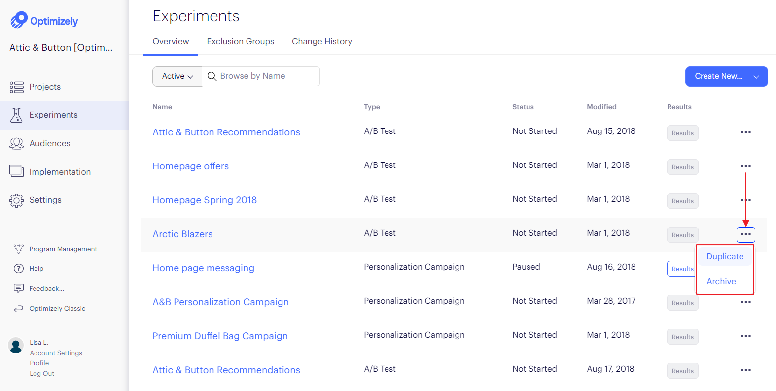Open Account Settings link
The height and width of the screenshot is (391, 776).
[x=56, y=353]
